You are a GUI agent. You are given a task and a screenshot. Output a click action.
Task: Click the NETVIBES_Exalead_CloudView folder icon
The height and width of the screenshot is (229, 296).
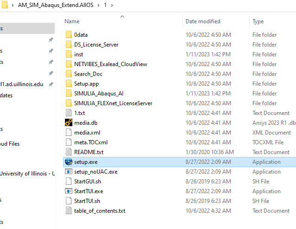pos(69,64)
